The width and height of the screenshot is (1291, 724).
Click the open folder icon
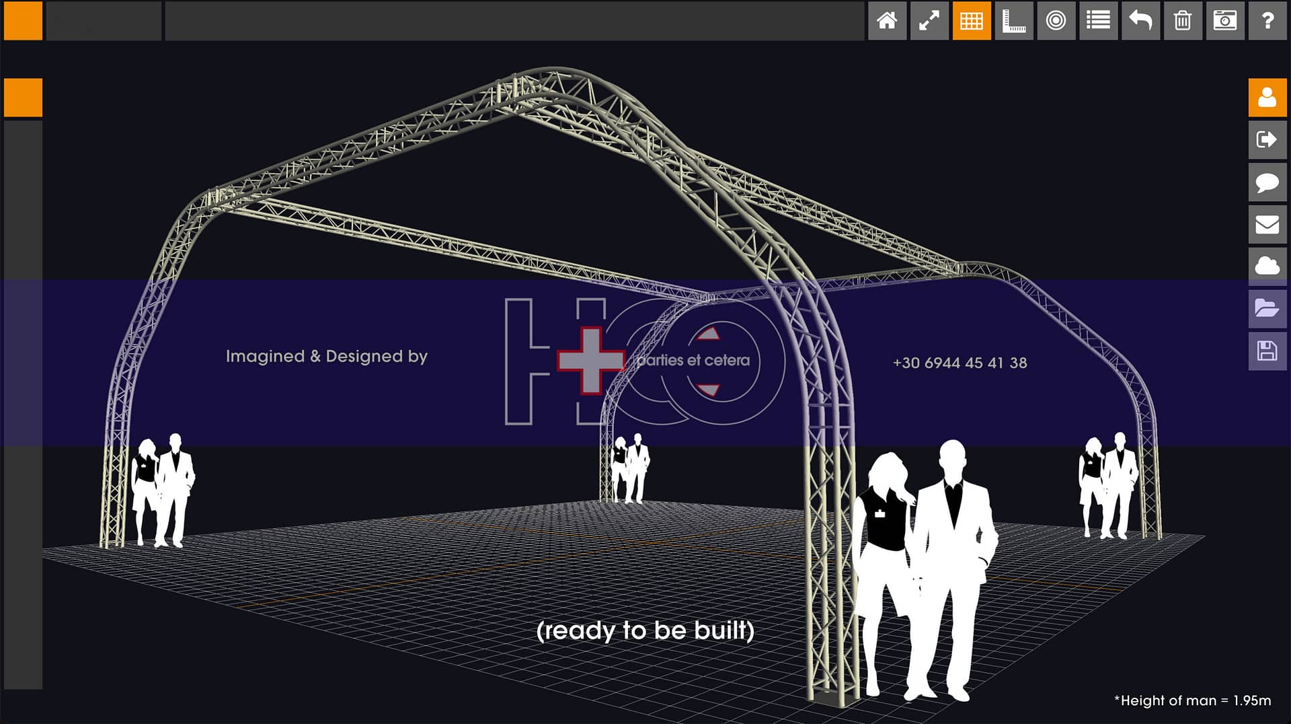coord(1267,309)
